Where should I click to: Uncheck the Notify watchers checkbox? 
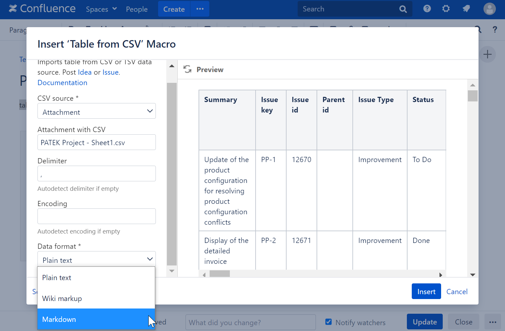[328, 322]
